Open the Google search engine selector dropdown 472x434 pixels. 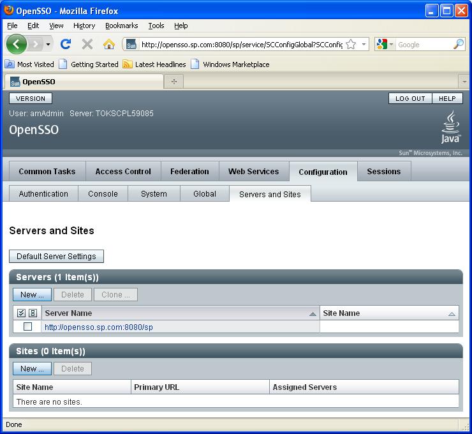point(385,45)
